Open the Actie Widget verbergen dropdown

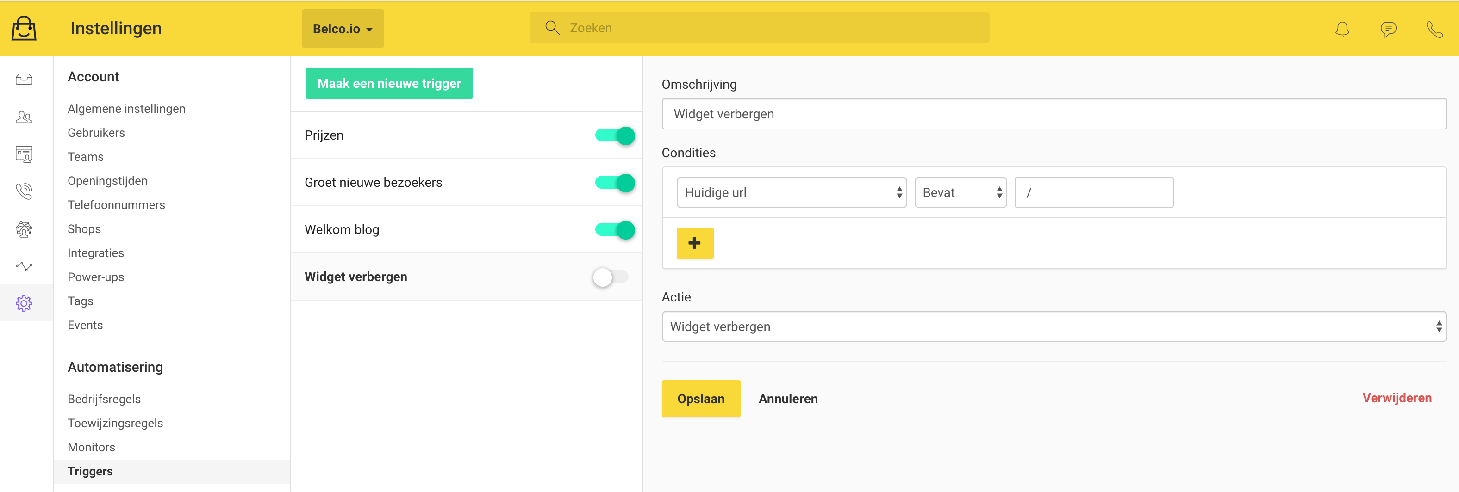1054,326
